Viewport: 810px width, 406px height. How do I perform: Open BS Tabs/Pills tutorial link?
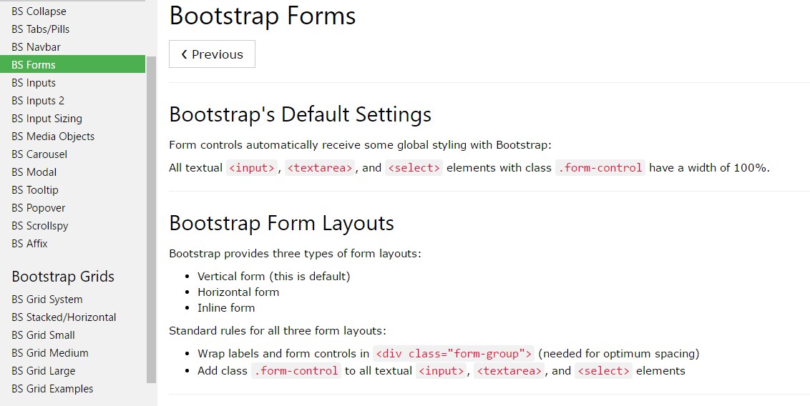[x=40, y=29]
